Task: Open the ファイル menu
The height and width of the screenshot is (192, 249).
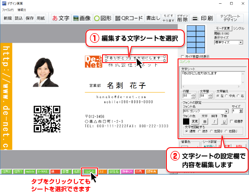Action: pos(8,9)
